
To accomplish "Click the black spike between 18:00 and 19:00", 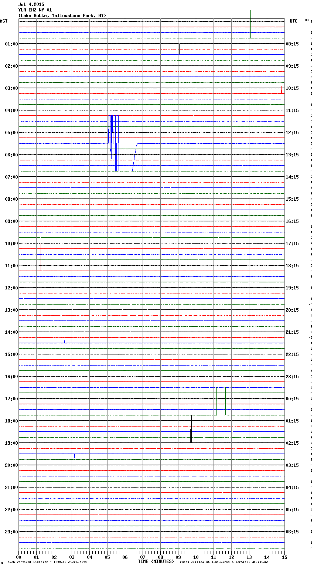I will click(191, 429).
